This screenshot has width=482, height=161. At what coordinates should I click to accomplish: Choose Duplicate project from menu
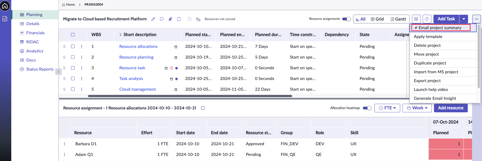click(443, 63)
